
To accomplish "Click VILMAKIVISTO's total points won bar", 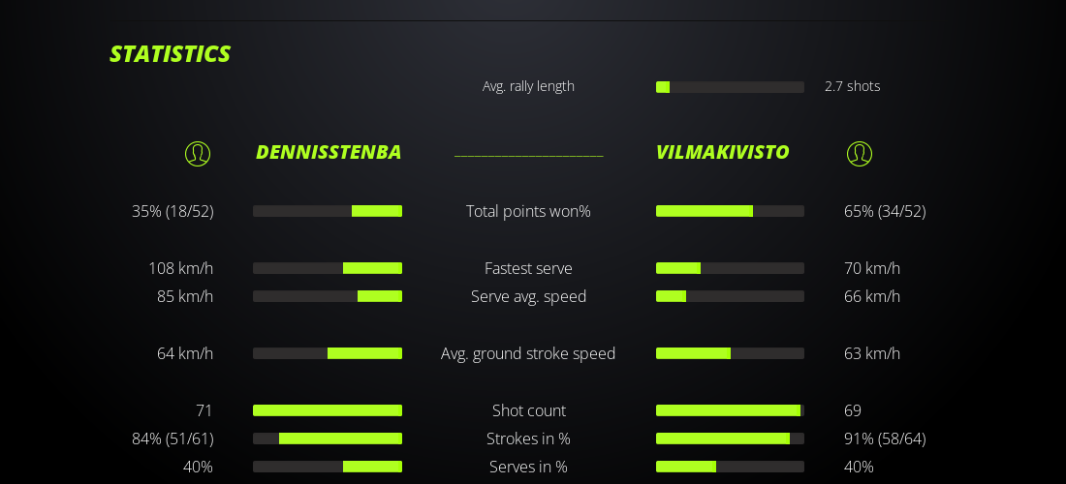I will (730, 211).
